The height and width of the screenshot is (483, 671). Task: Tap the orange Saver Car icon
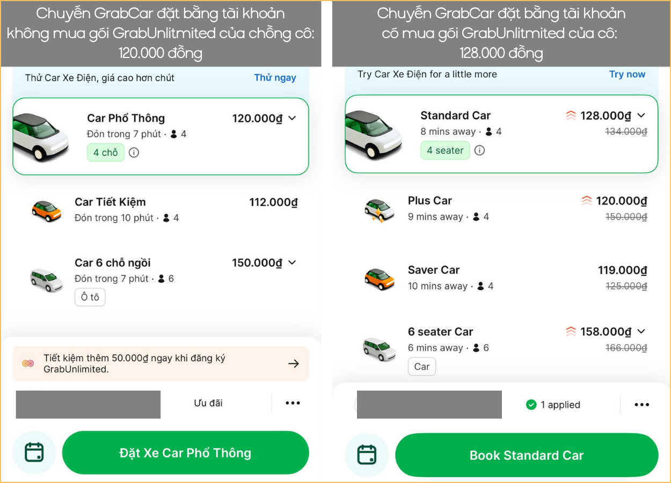pyautogui.click(x=380, y=278)
